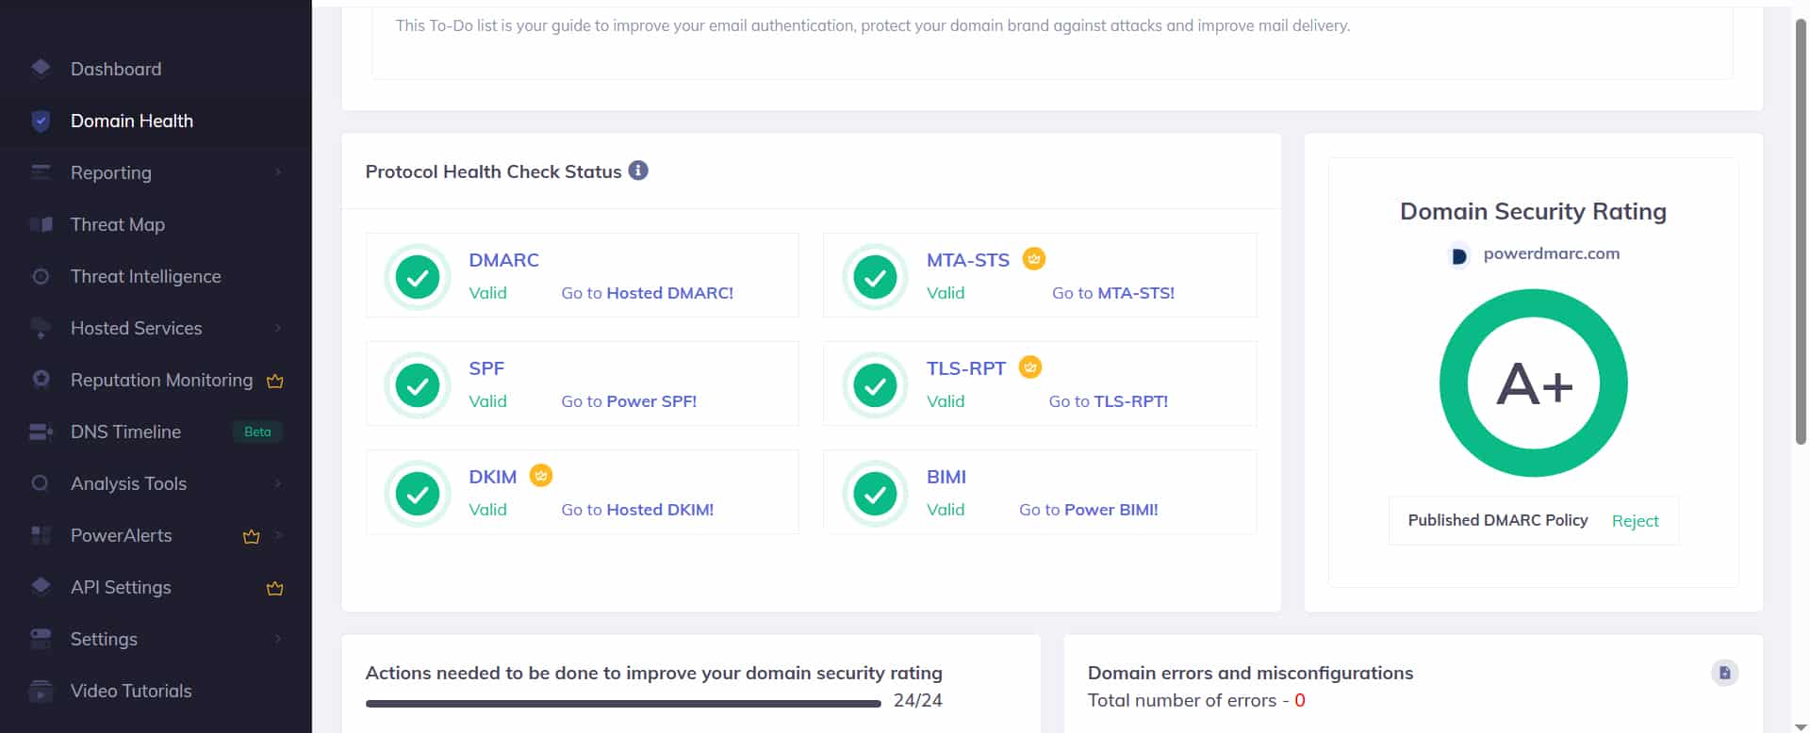Screen dimensions: 1810x733
Task: Click the Settings toggle icon in sidebar
Action: pos(41,639)
